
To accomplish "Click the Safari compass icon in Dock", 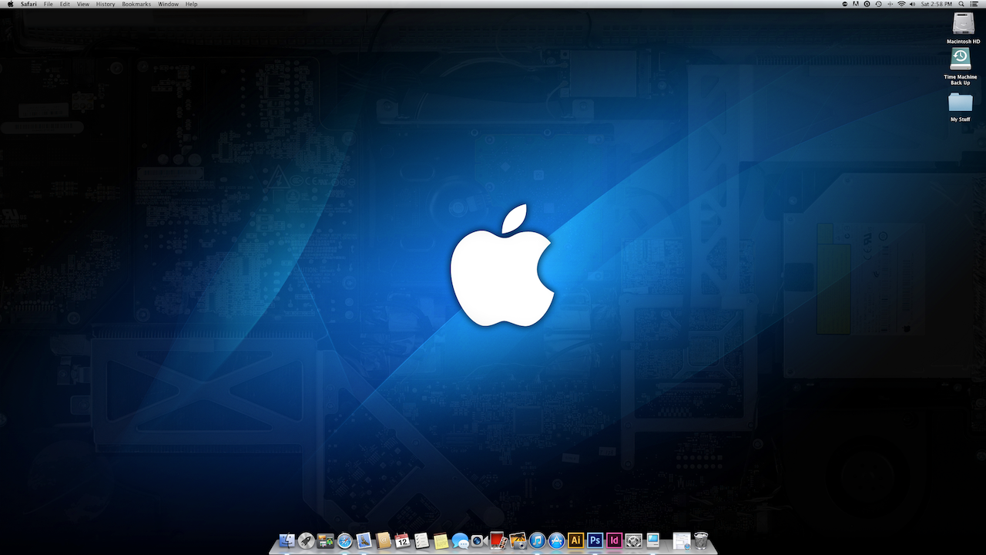I will [x=344, y=540].
